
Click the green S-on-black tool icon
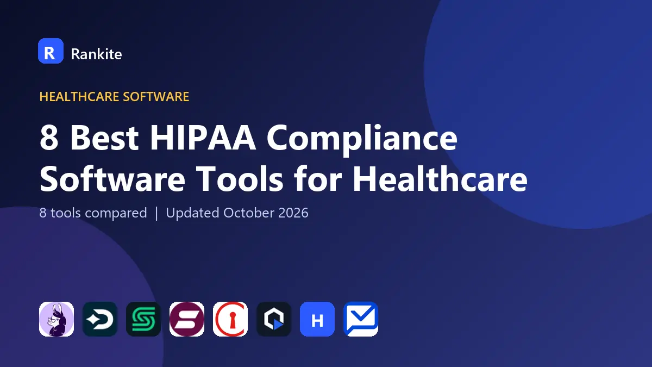[143, 319]
